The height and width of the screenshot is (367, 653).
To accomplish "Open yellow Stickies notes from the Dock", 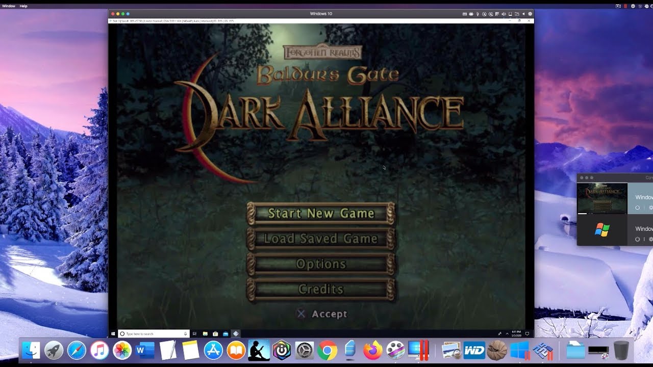I will pos(190,350).
